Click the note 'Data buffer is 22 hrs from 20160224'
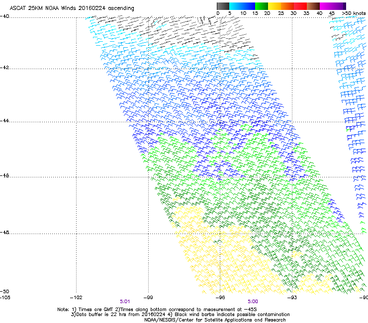This screenshot has height=323, width=368. tap(120, 315)
